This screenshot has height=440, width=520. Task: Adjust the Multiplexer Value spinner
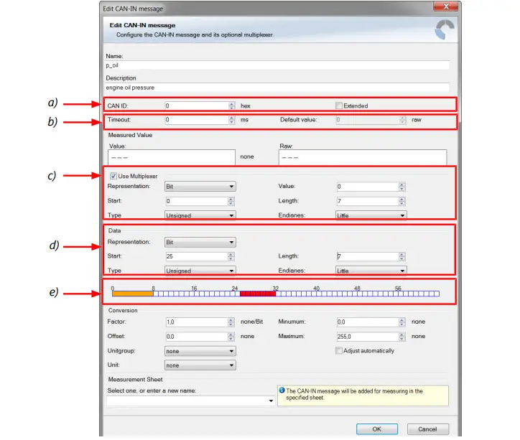(x=402, y=187)
